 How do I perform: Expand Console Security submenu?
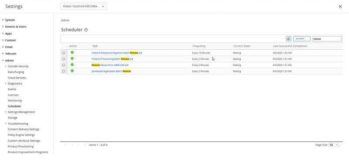coord(6,66)
